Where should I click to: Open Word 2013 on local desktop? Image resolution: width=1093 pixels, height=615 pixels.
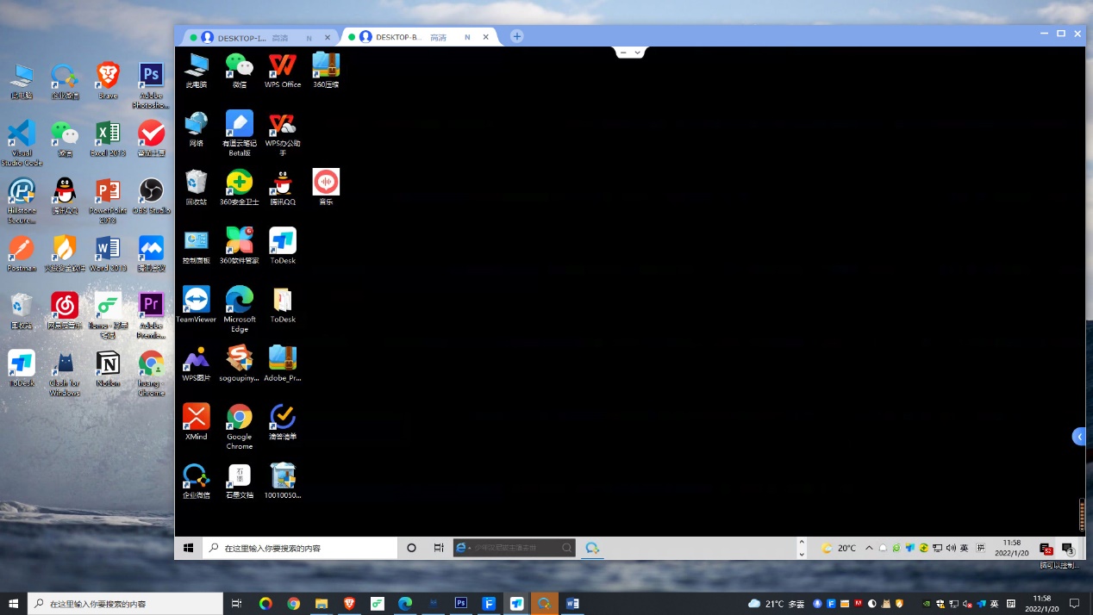pyautogui.click(x=108, y=254)
